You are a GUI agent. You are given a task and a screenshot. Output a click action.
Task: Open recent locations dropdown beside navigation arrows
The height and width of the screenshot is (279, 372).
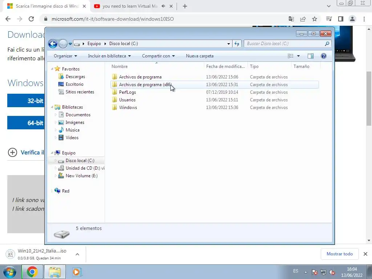[x=70, y=44]
